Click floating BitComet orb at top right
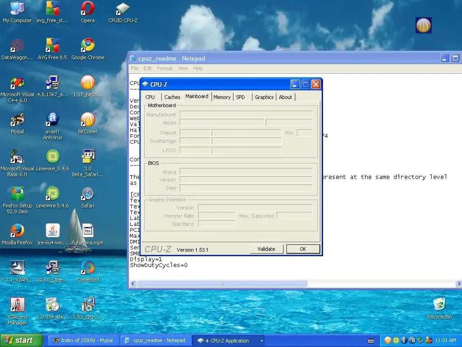Viewport: 462px width, 347px height. point(423,25)
